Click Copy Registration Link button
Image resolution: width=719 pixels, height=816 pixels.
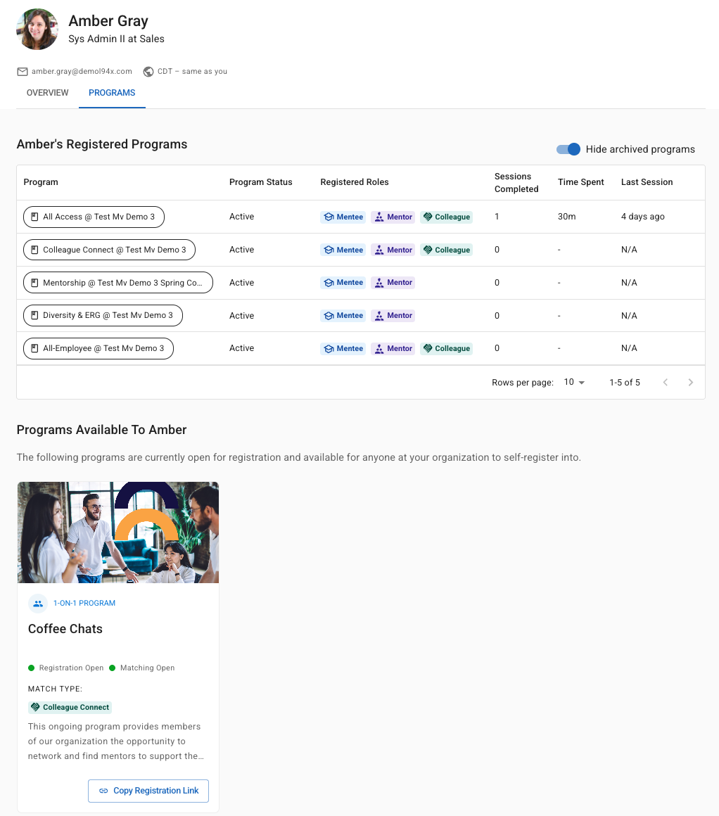[148, 791]
